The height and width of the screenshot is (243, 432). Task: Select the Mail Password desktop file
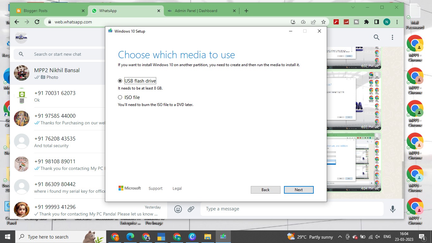pyautogui.click(x=415, y=16)
